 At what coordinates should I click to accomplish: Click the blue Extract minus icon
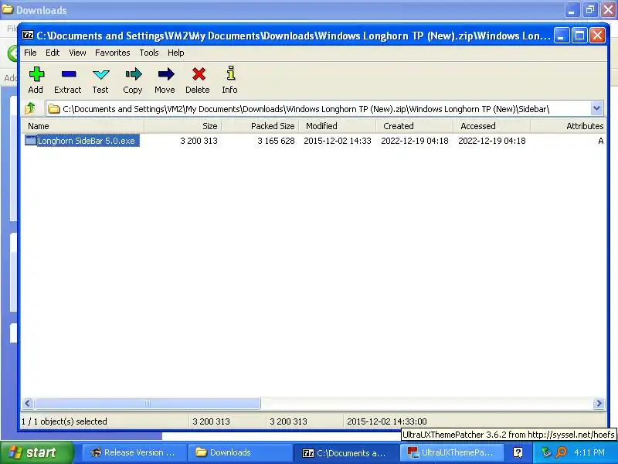pos(68,73)
